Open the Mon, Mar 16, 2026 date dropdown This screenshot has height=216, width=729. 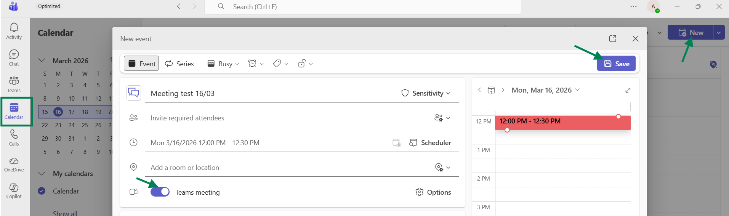point(546,90)
